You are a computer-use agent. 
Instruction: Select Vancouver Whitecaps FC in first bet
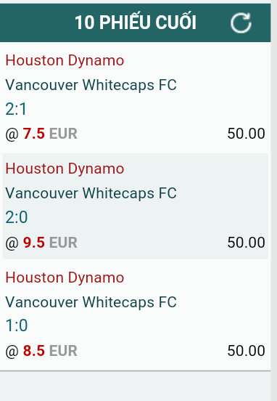(x=91, y=85)
